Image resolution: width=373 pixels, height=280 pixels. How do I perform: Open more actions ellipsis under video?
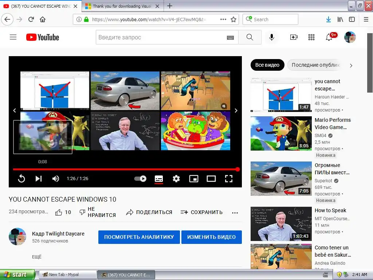point(235,213)
